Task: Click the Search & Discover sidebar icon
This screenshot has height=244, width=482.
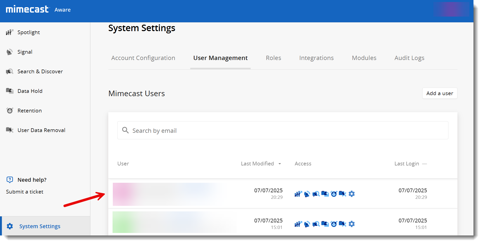Action: tap(10, 72)
